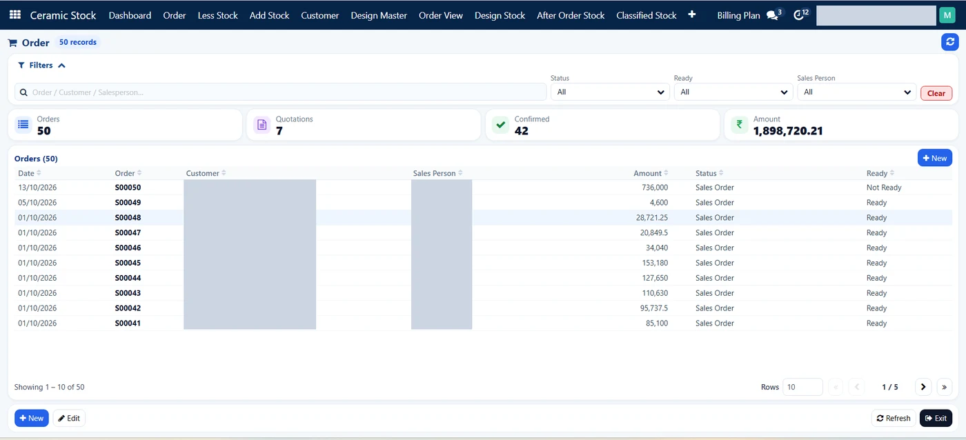
Task: Select order row S00049
Action: [483, 203]
